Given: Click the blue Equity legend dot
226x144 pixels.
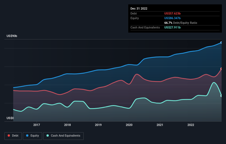Looking at the screenshot, I should pos(27,136).
